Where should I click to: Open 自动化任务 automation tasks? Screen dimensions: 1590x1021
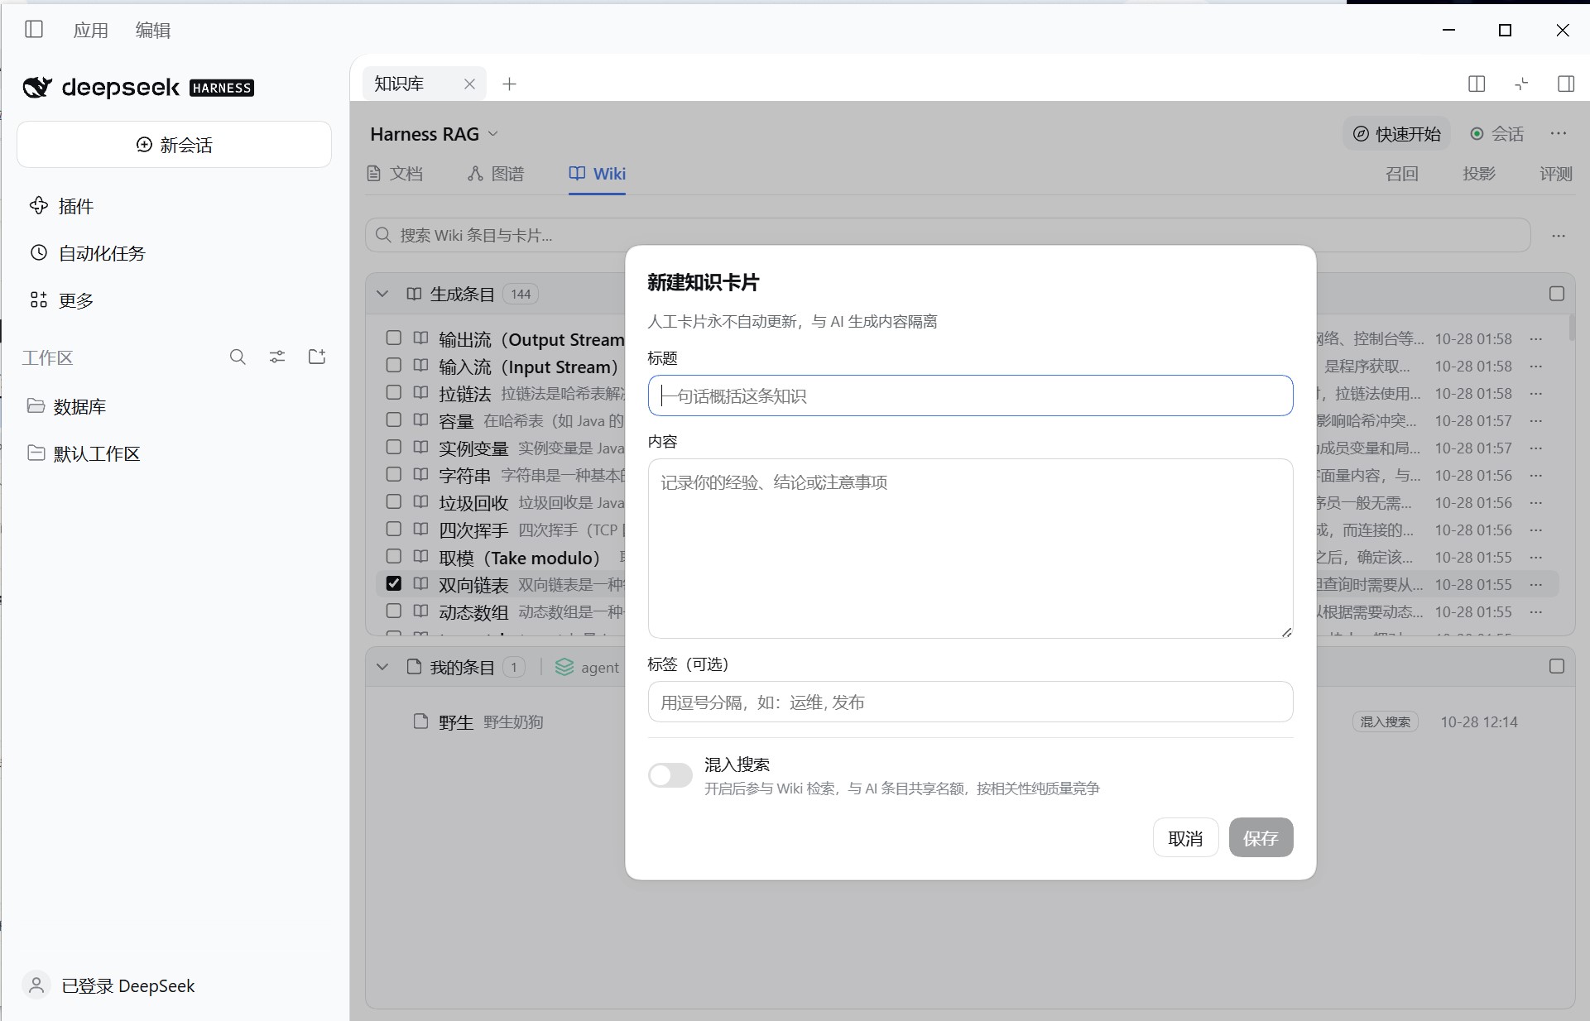(88, 253)
